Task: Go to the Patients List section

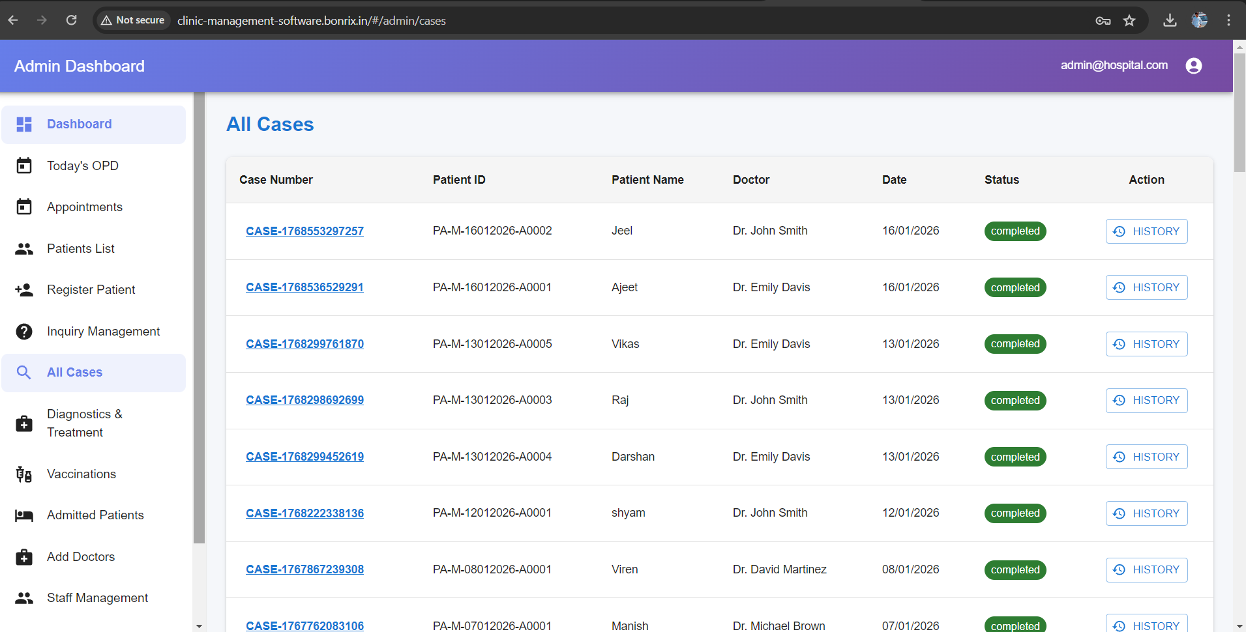Action: (80, 249)
